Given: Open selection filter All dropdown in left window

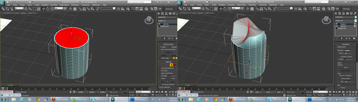Looking at the screenshot, I should point(19,8).
